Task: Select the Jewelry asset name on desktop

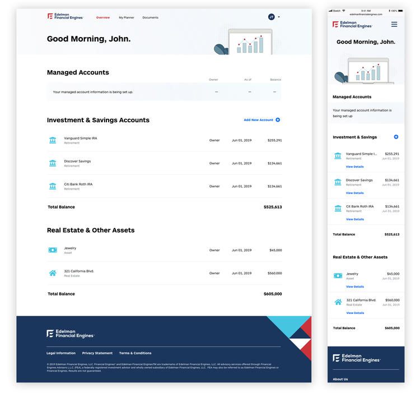Action: 70,248
